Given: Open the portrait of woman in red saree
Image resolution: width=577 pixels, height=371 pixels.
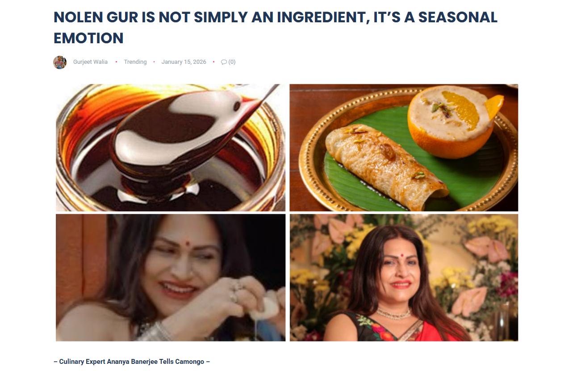Looking at the screenshot, I should (x=404, y=277).
